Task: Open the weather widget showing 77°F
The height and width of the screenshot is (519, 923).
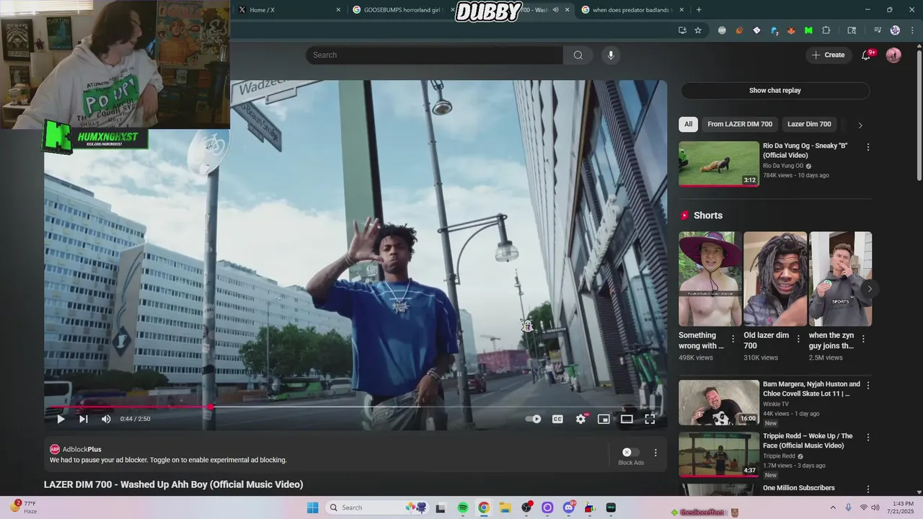Action: coord(24,507)
